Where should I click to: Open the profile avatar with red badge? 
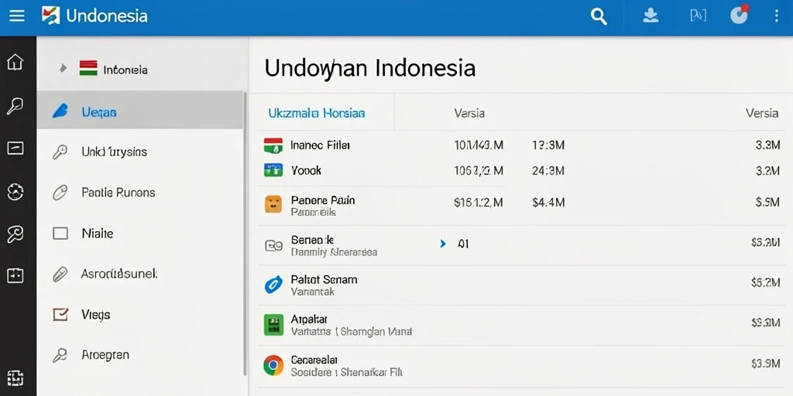740,15
